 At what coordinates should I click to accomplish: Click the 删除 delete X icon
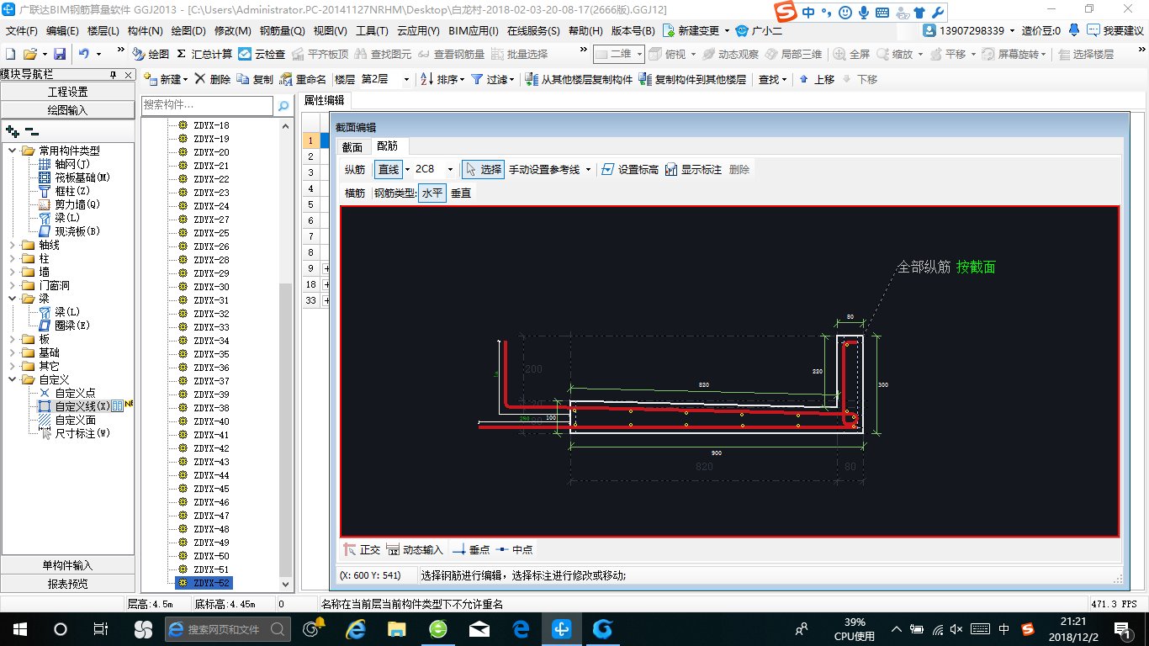200,79
